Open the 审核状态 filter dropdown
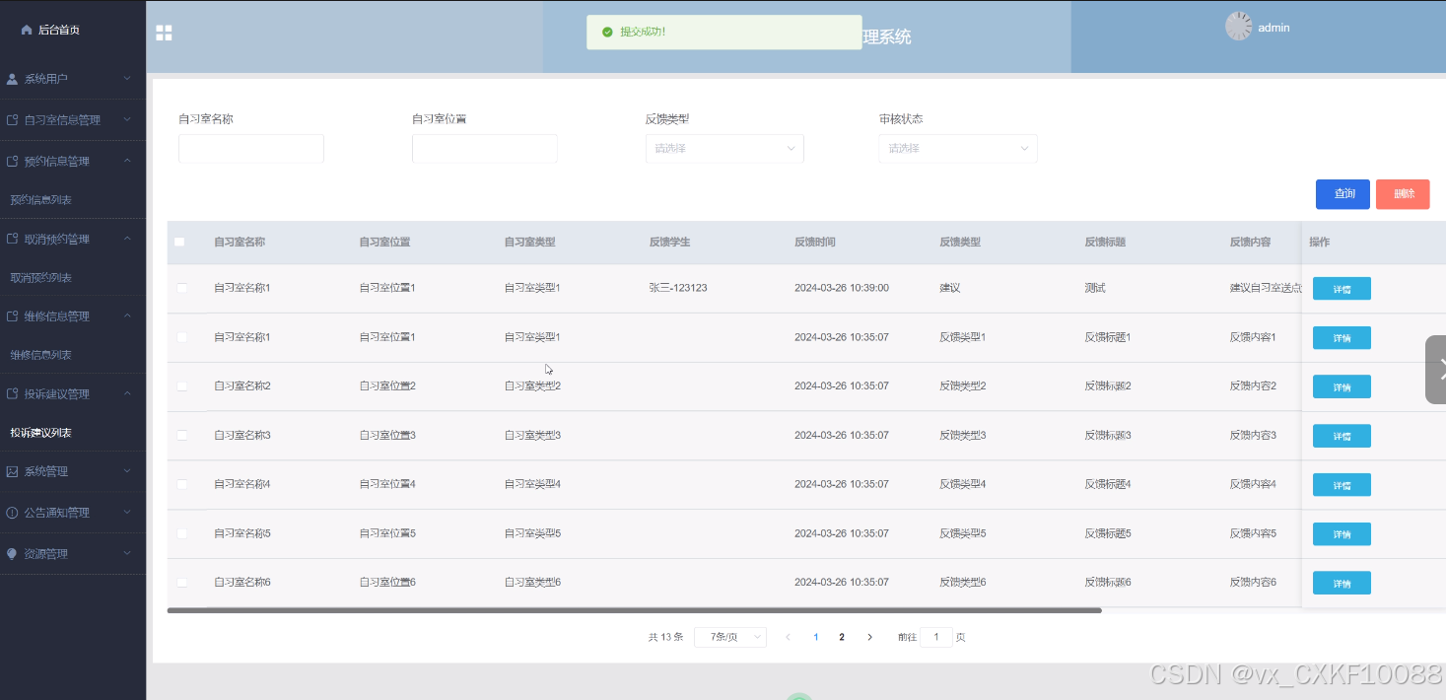This screenshot has width=1446, height=700. (958, 149)
